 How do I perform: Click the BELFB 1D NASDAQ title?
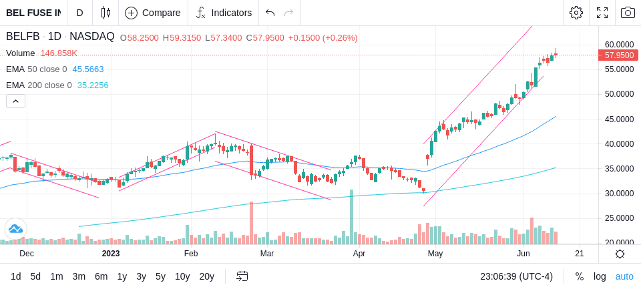(60, 37)
